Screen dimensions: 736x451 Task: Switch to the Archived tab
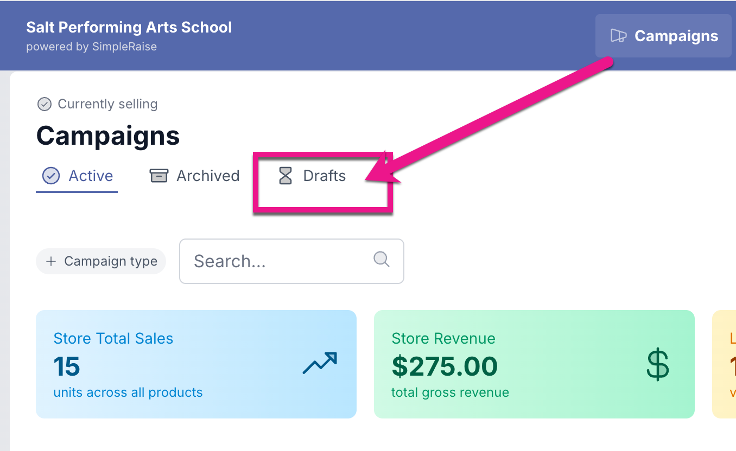195,176
